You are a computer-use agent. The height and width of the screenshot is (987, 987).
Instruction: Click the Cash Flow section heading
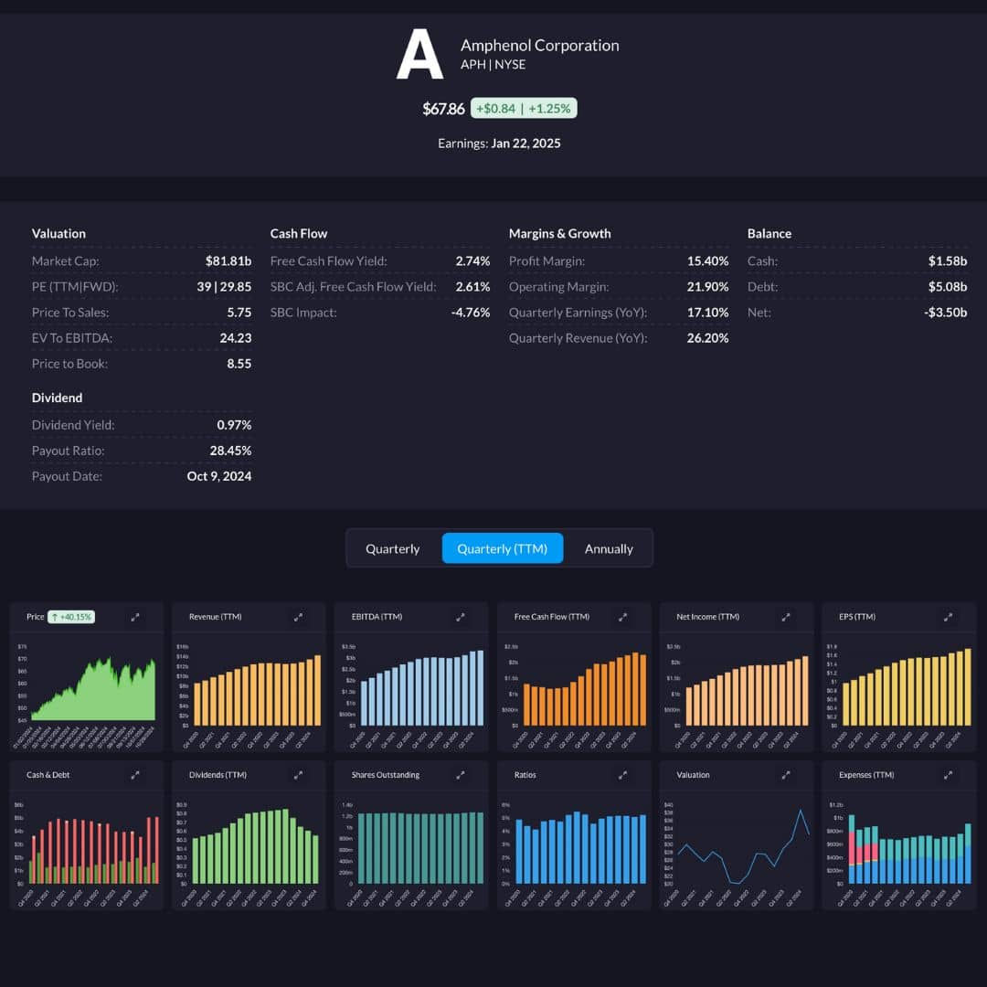point(298,234)
